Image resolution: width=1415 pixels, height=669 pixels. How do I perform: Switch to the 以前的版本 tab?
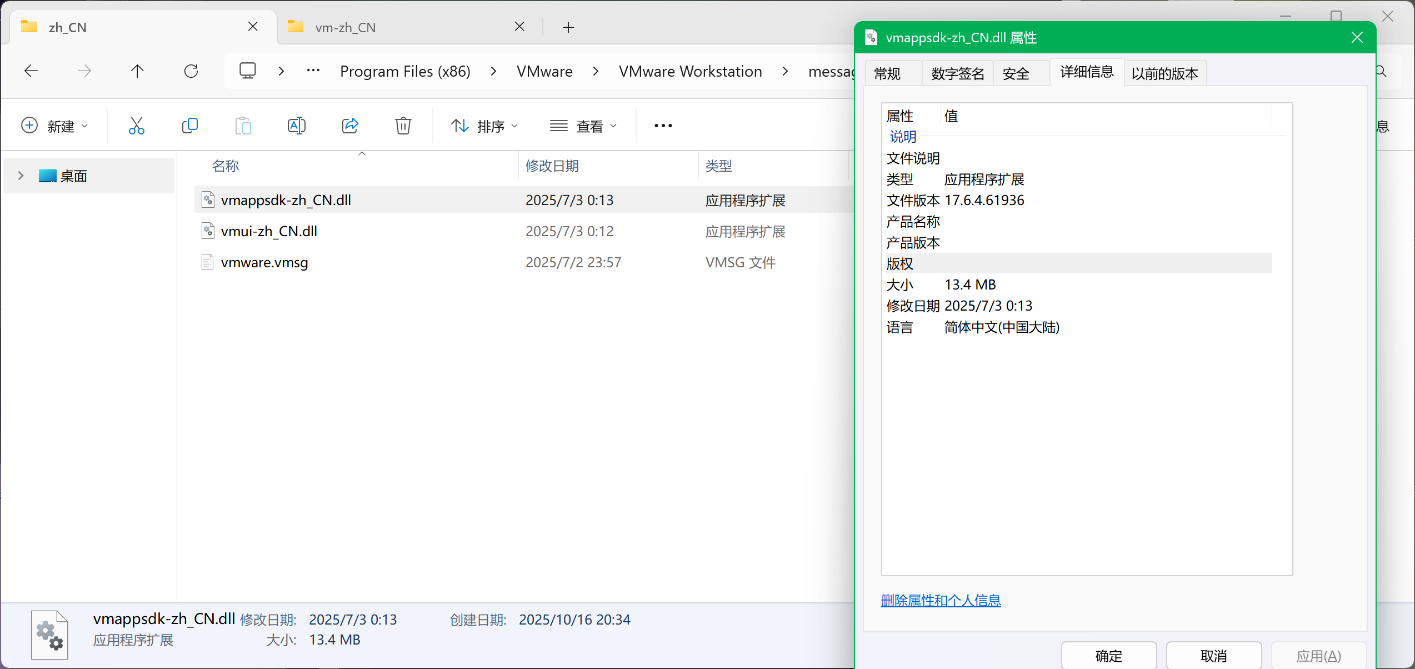(1164, 73)
